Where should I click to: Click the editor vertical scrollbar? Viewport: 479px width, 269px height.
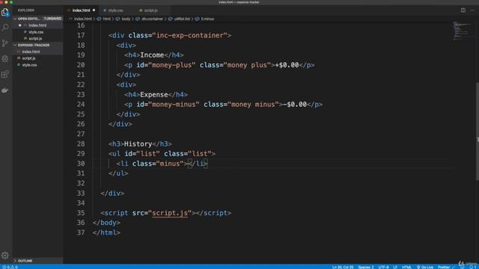click(x=478, y=132)
